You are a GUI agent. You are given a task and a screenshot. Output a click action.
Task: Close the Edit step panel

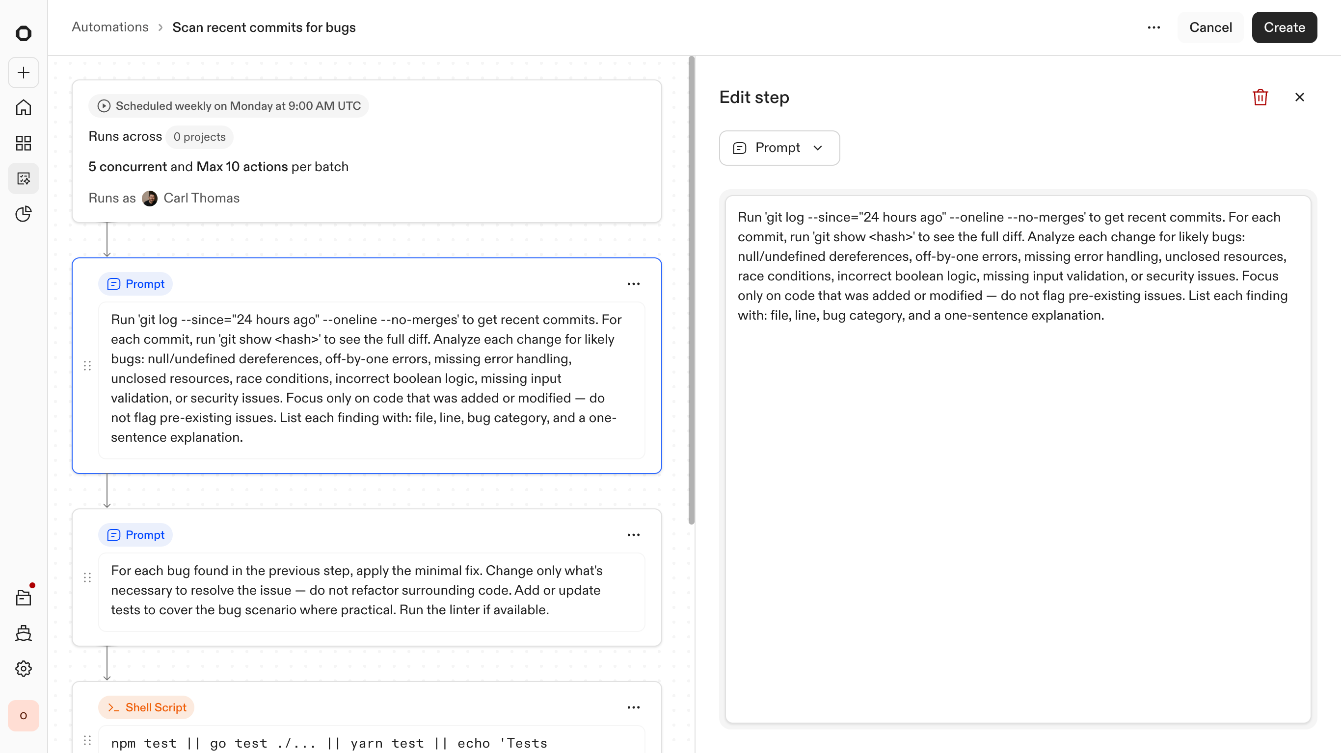[1299, 97]
